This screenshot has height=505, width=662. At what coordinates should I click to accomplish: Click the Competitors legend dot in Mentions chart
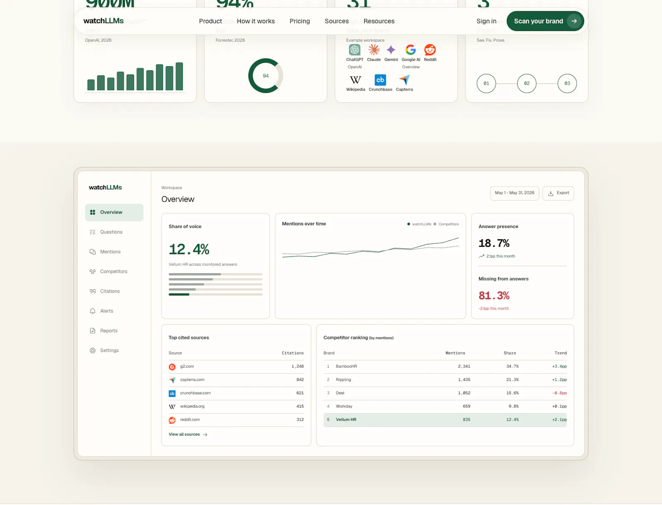[435, 224]
